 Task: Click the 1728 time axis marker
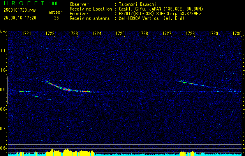point(190,33)
